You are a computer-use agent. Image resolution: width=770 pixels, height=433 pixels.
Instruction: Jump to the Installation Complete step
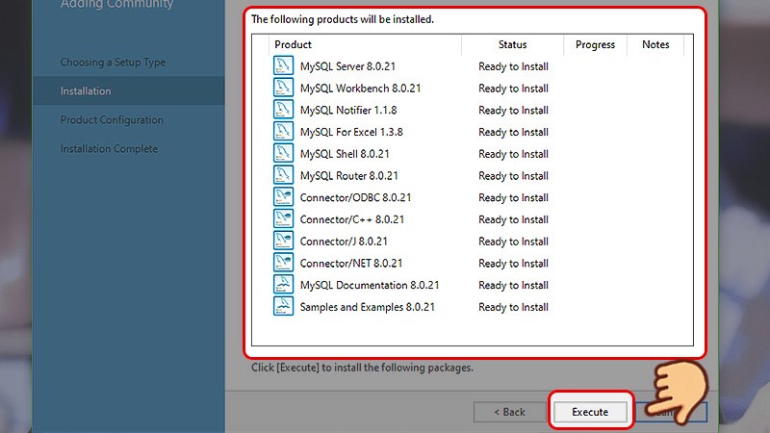point(109,149)
